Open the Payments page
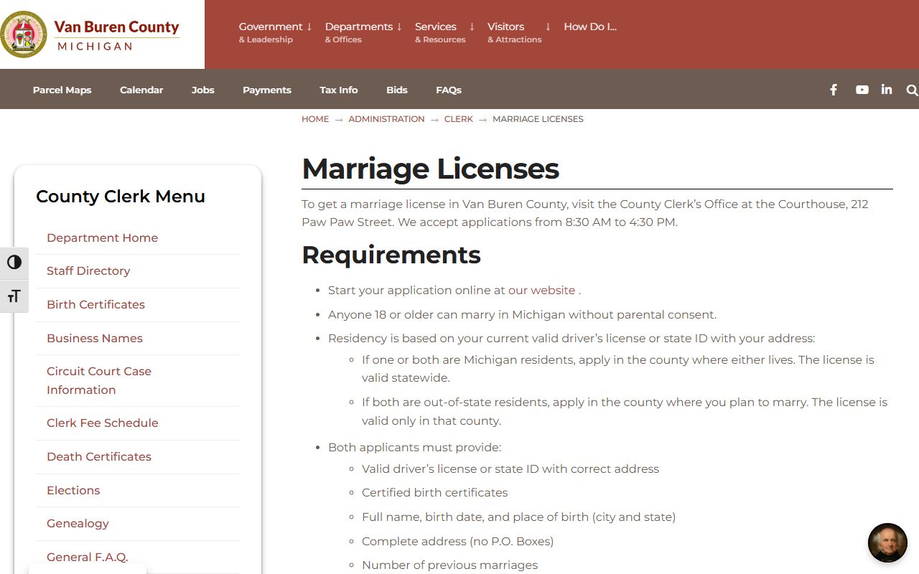Screen dimensions: 919x574 coord(267,90)
